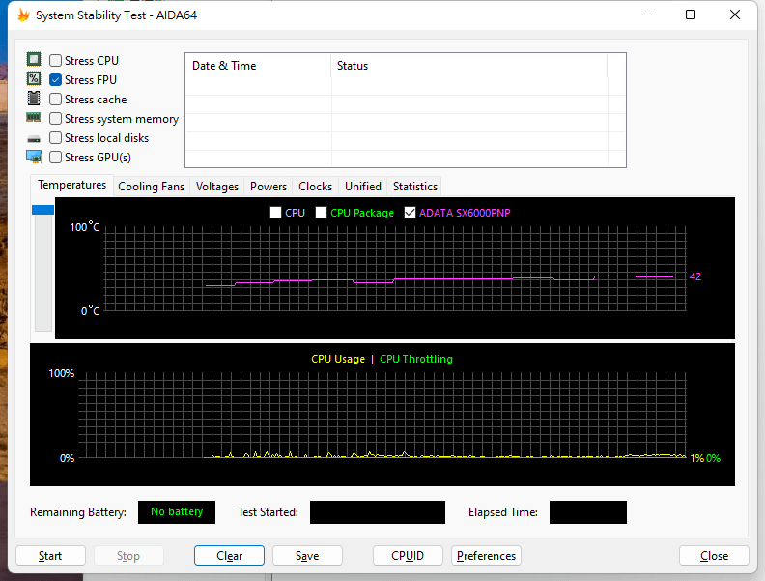Maximize the AIDA64 window
This screenshot has height=581, width=765.
(x=691, y=15)
